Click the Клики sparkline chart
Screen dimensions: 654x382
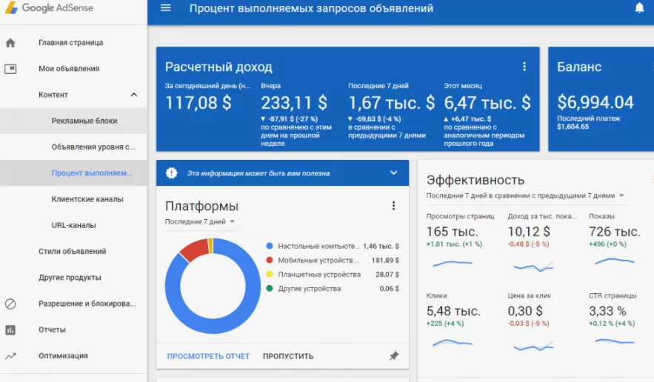coord(453,344)
